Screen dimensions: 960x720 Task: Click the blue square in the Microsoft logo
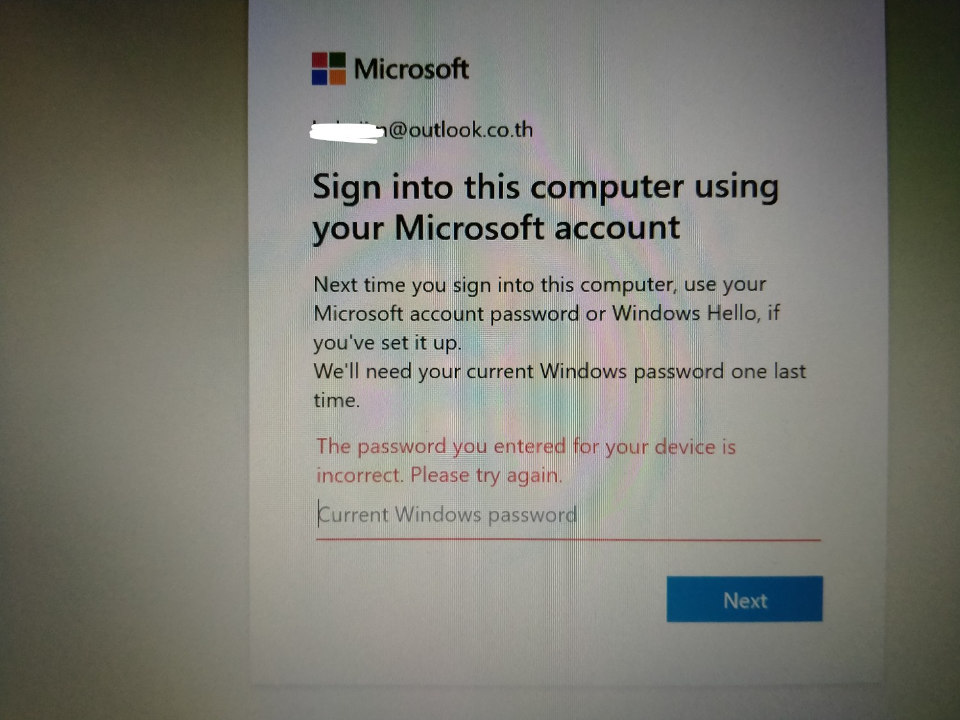pyautogui.click(x=320, y=77)
